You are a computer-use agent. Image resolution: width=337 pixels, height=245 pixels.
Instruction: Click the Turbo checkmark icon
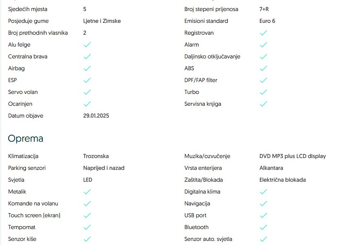[x=264, y=92]
